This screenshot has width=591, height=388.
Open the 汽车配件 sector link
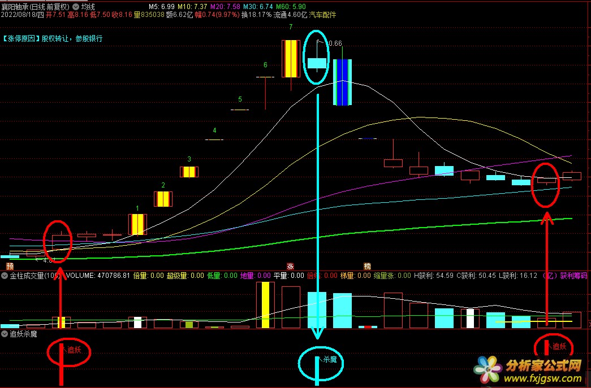[322, 15]
